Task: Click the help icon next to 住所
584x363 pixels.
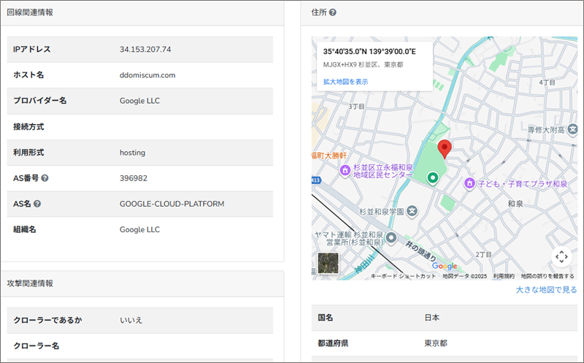Action: (x=333, y=12)
